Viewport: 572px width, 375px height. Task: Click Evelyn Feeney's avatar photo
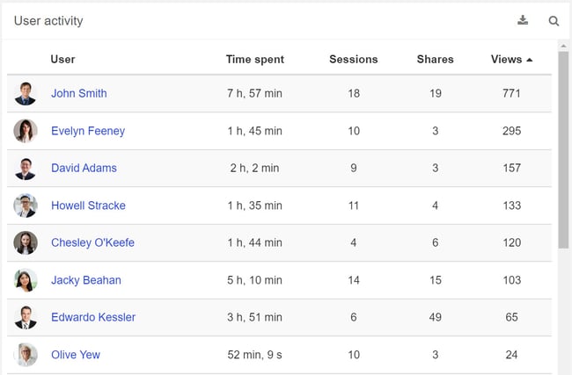(x=26, y=131)
